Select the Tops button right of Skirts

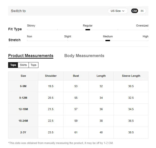(x=33, y=65)
